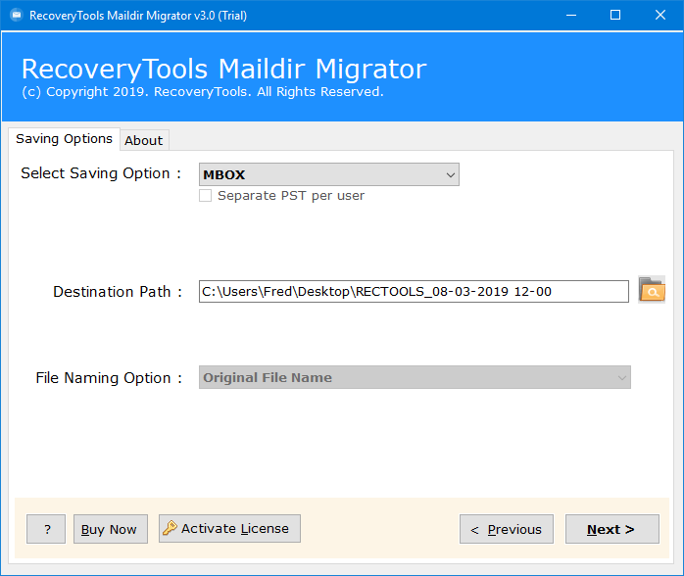Switch to the About tab

click(144, 140)
